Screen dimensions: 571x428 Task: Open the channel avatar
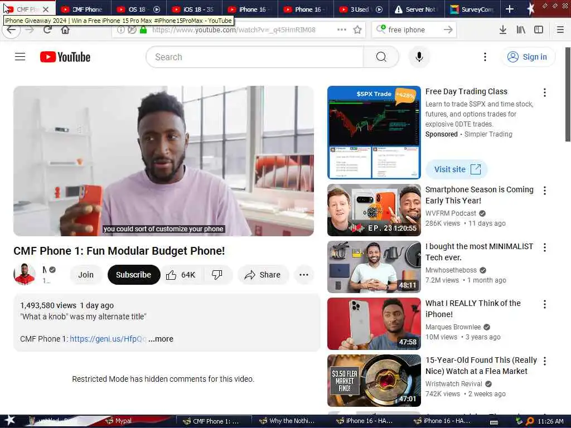pyautogui.click(x=25, y=274)
